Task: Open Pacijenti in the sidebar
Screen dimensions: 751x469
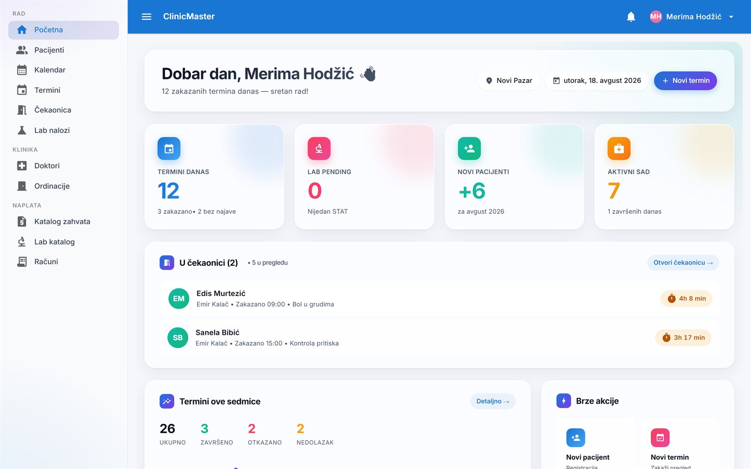Action: point(63,50)
